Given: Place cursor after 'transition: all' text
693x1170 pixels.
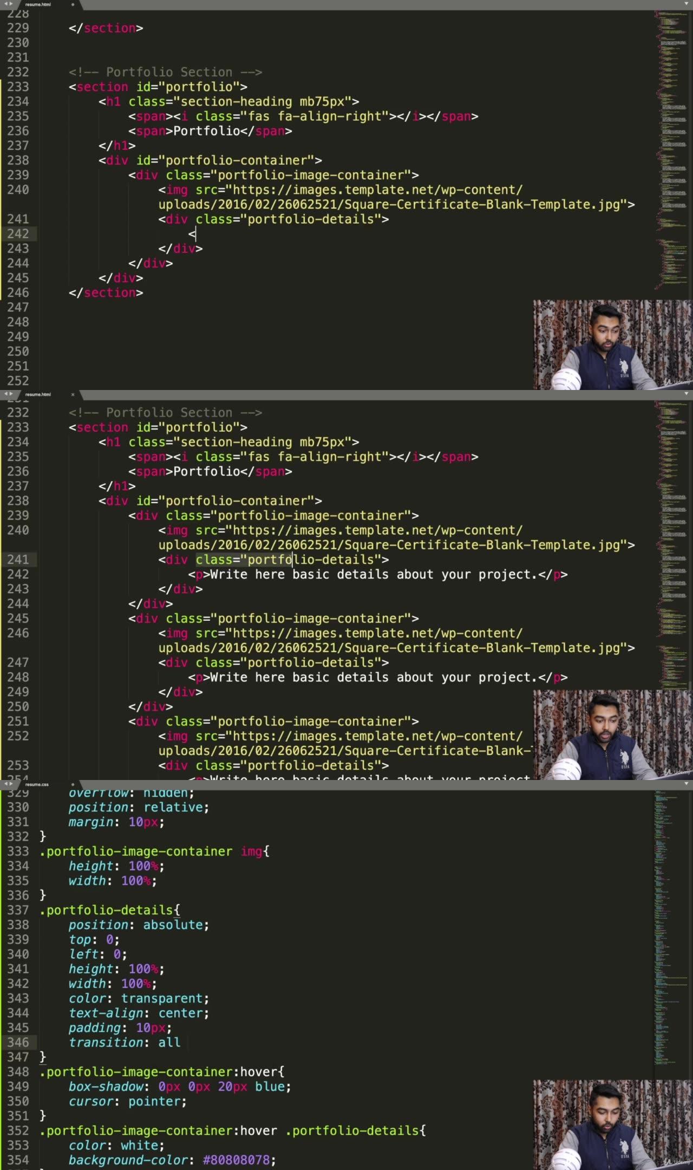Looking at the screenshot, I should (x=181, y=1042).
